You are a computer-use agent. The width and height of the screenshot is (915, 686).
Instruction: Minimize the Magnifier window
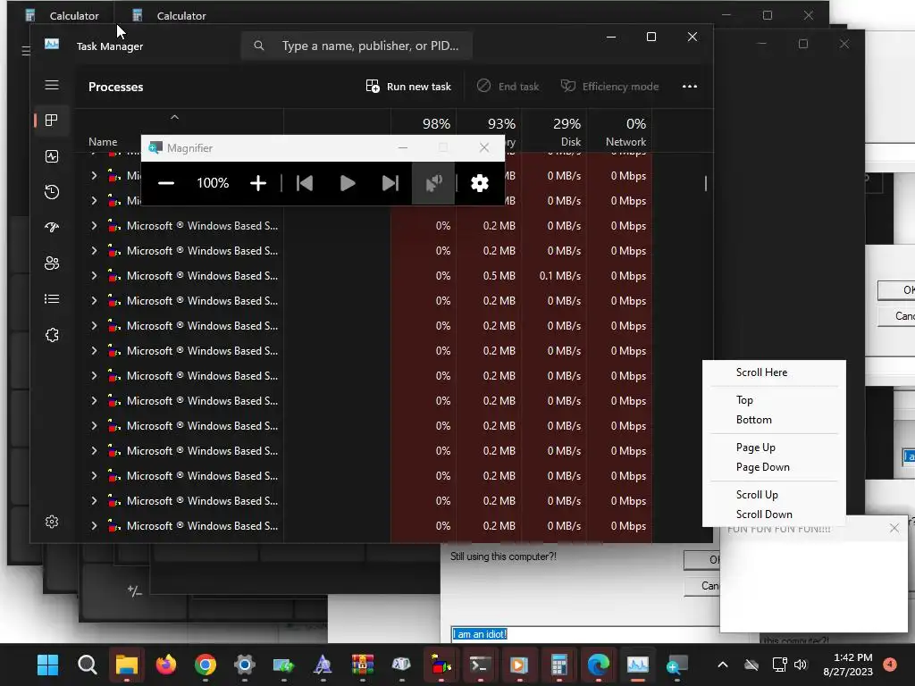pos(403,147)
